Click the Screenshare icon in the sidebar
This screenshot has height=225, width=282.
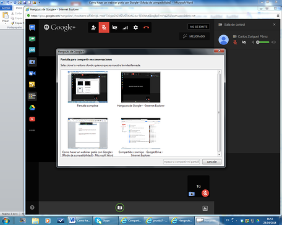(x=32, y=39)
